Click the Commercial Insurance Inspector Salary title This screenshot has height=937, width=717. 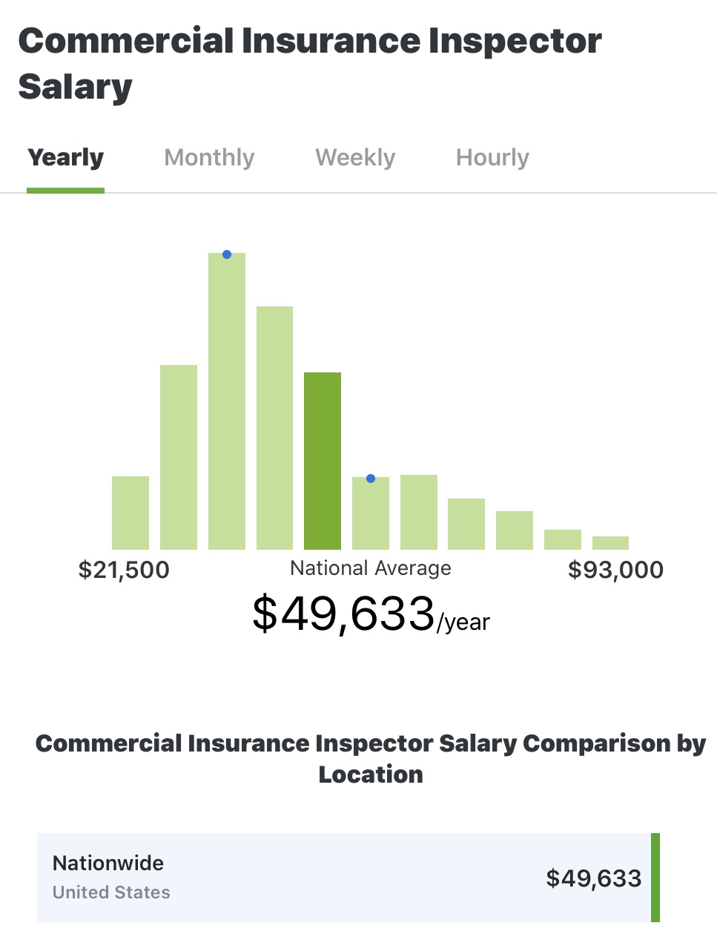click(309, 63)
